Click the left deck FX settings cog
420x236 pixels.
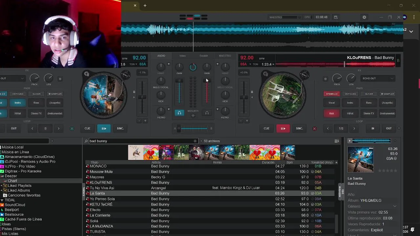60,79
